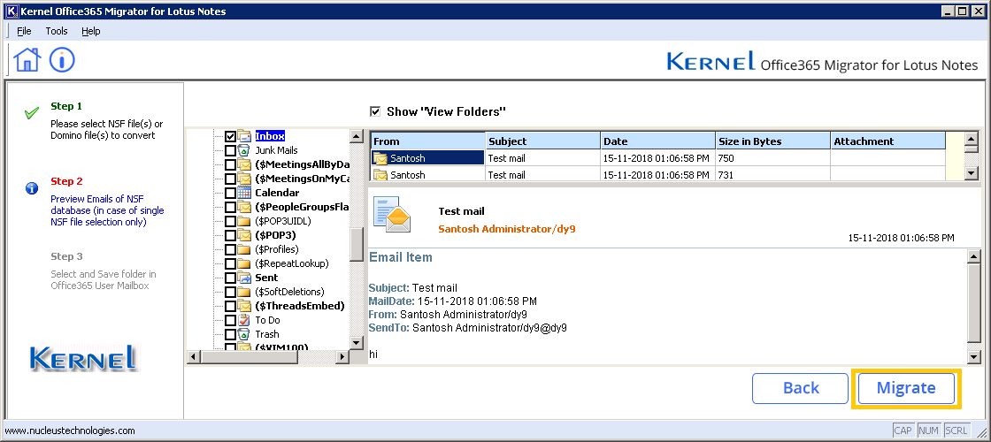Click the folder tree vertical scrollbar thumb
Screen dimensions: 991x442
click(x=357, y=244)
